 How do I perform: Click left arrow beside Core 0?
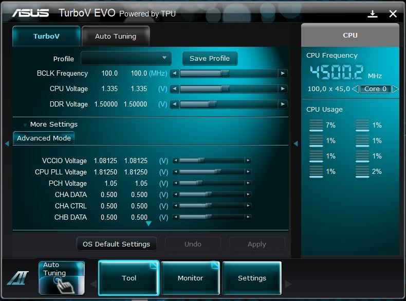tap(355, 89)
